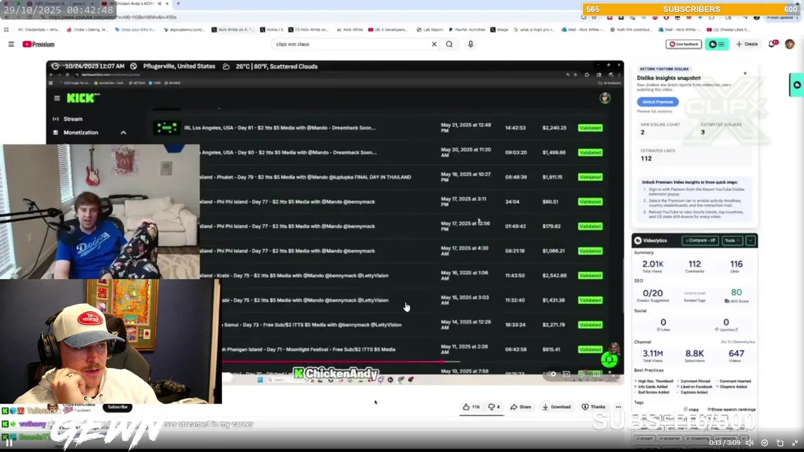This screenshot has width=804, height=452.
Task: Open the green side tab handle
Action: pos(796,85)
